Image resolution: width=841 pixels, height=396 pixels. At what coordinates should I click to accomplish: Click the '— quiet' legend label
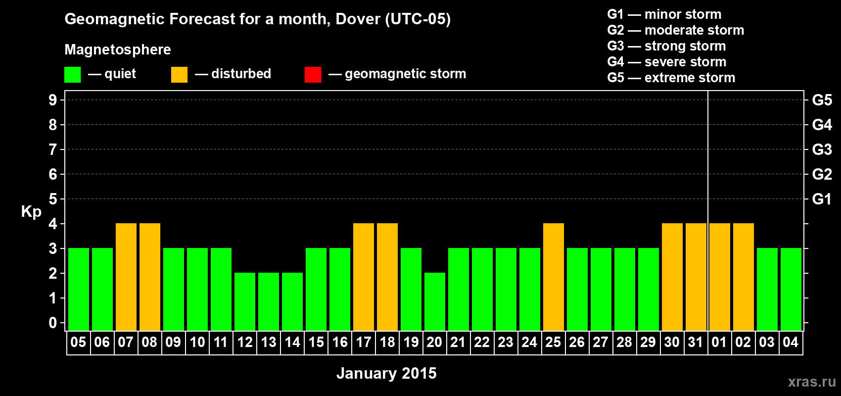112,74
